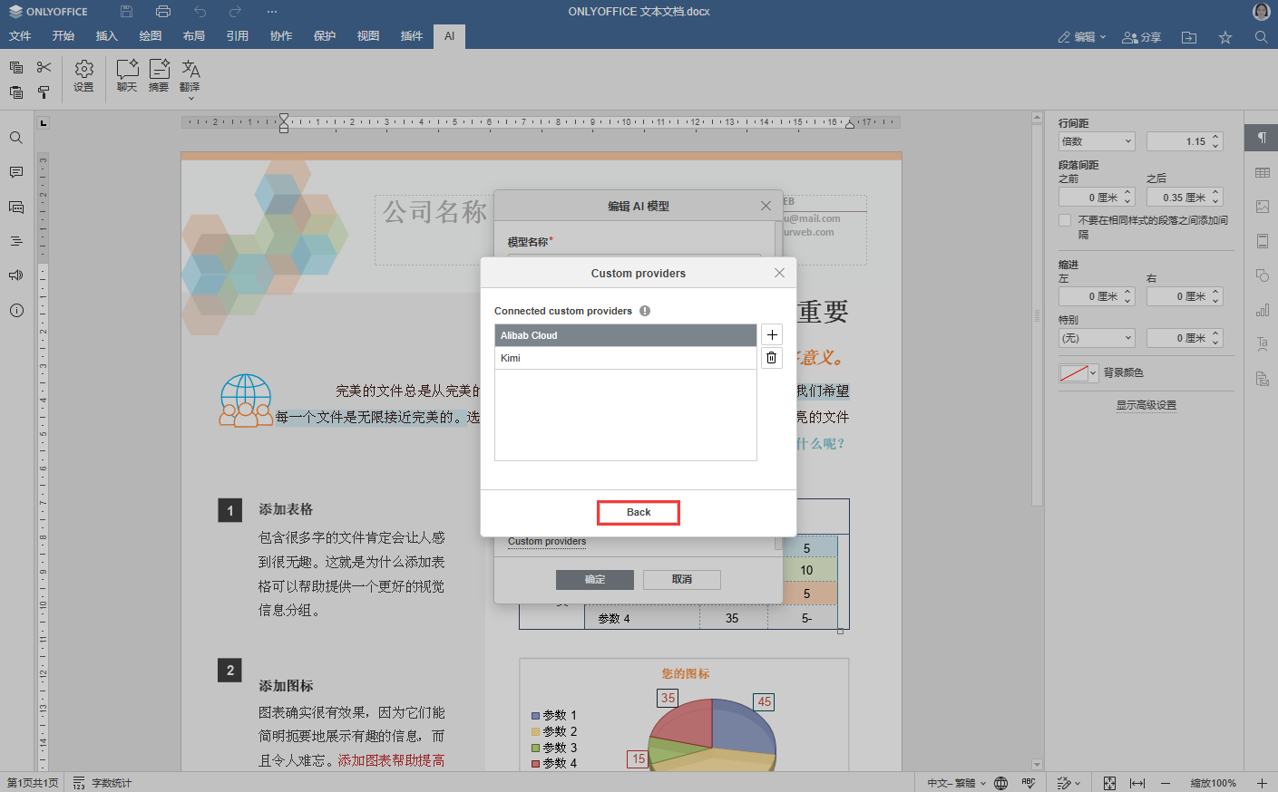Image resolution: width=1278 pixels, height=792 pixels.
Task: Open the 文件 menu tab
Action: [x=20, y=36]
